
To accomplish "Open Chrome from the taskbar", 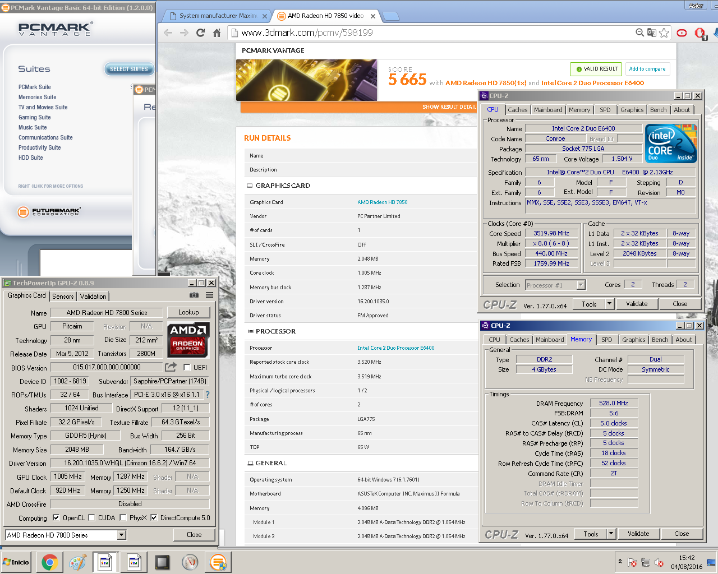I will (x=49, y=562).
